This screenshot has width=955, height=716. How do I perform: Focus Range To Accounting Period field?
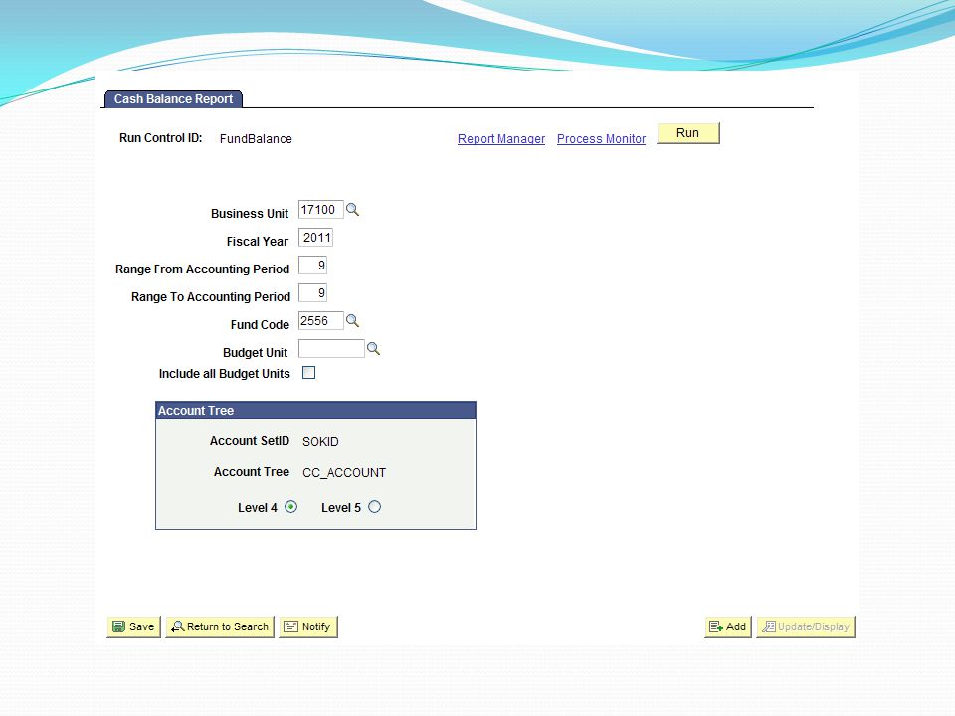(x=312, y=293)
